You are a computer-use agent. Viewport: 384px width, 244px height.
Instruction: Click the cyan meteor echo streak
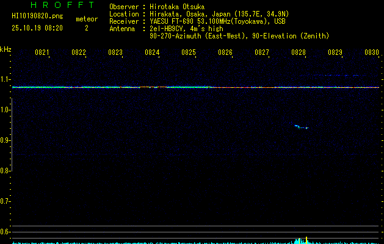[300, 127]
